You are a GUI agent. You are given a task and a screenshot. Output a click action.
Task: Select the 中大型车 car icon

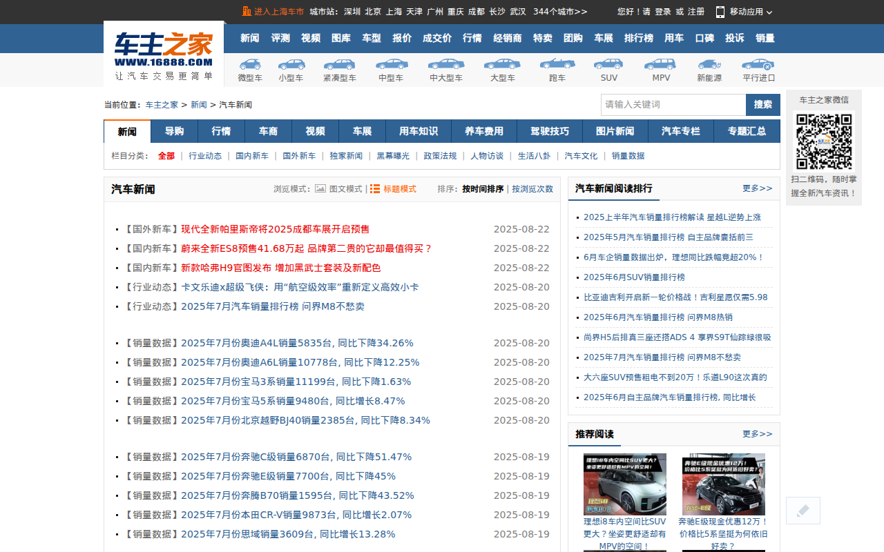(x=446, y=64)
